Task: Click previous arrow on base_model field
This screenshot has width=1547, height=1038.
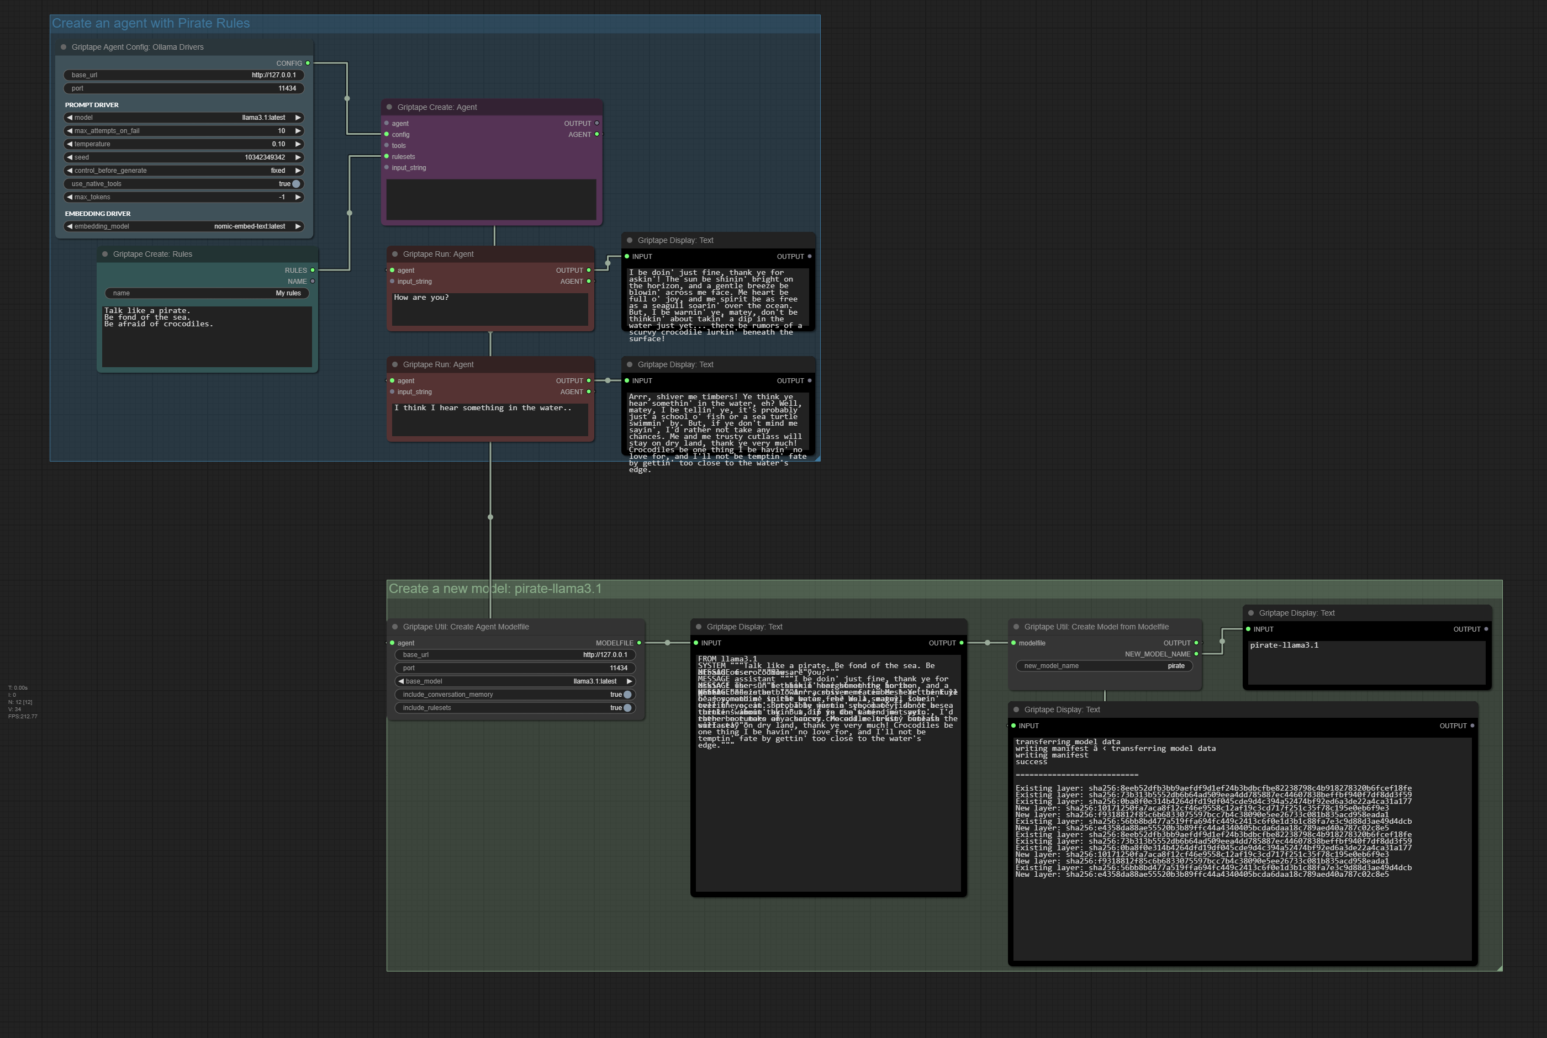Action: point(400,681)
